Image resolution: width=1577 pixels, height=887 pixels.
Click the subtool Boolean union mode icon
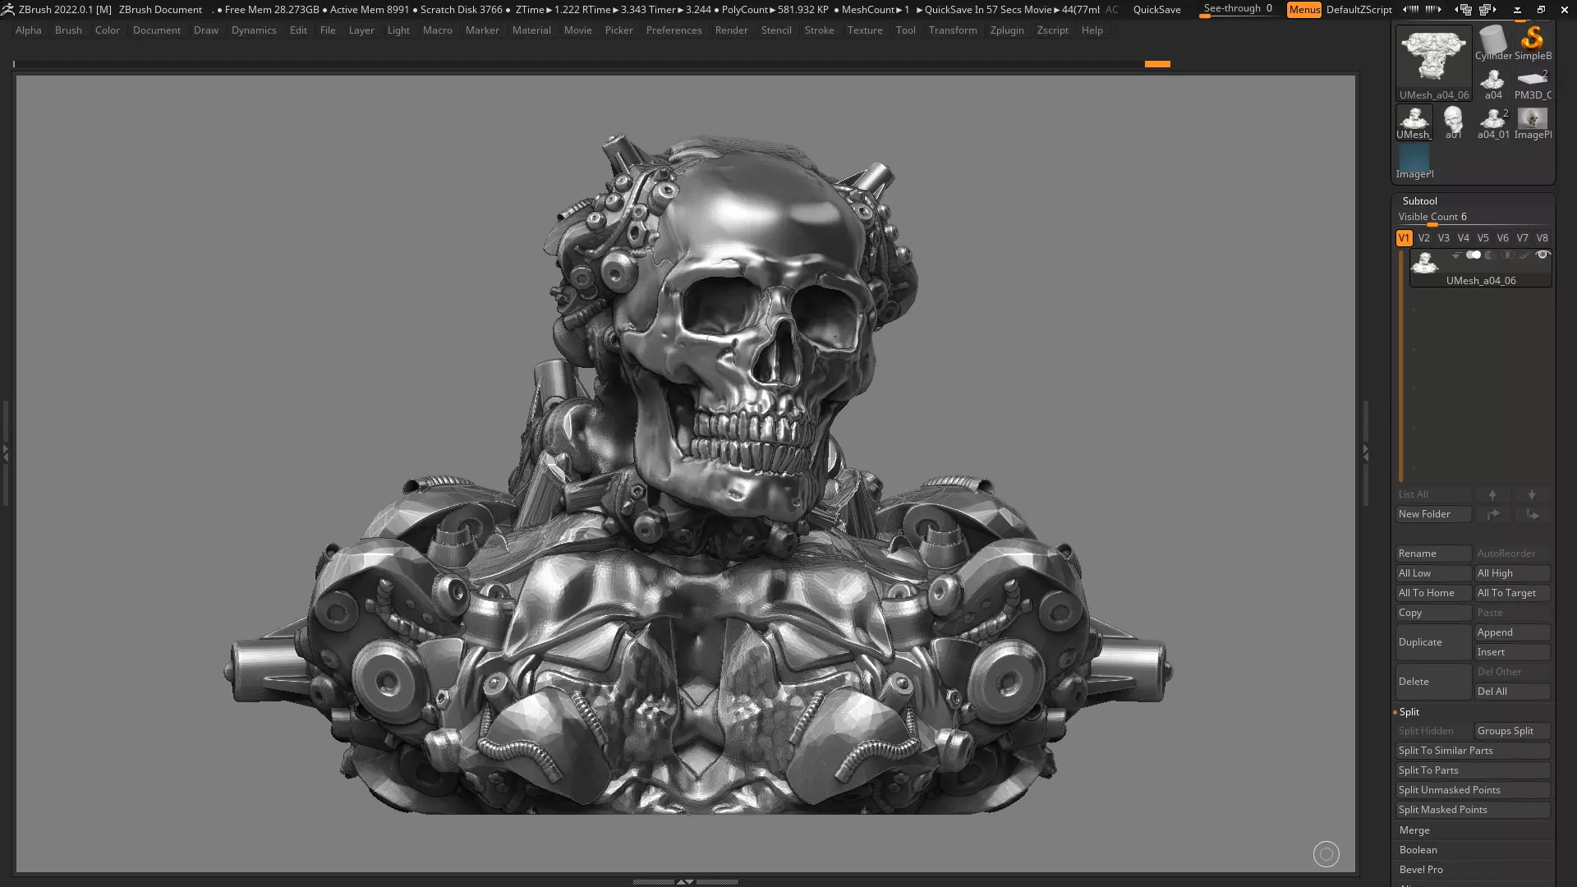click(1474, 255)
